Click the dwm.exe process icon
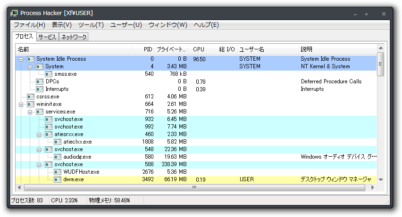The image size is (402, 217). click(x=58, y=180)
